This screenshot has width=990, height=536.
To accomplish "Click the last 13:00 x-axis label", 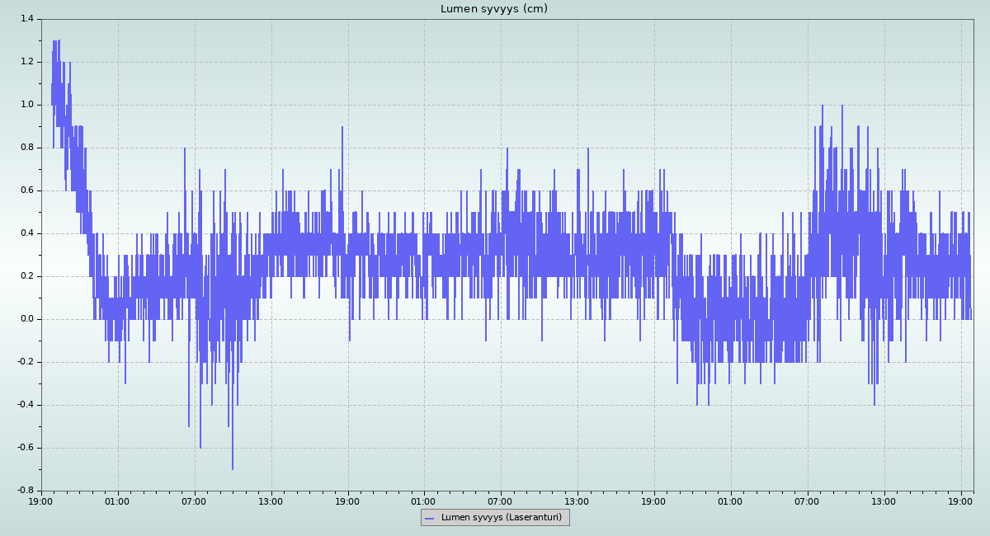I will click(884, 501).
